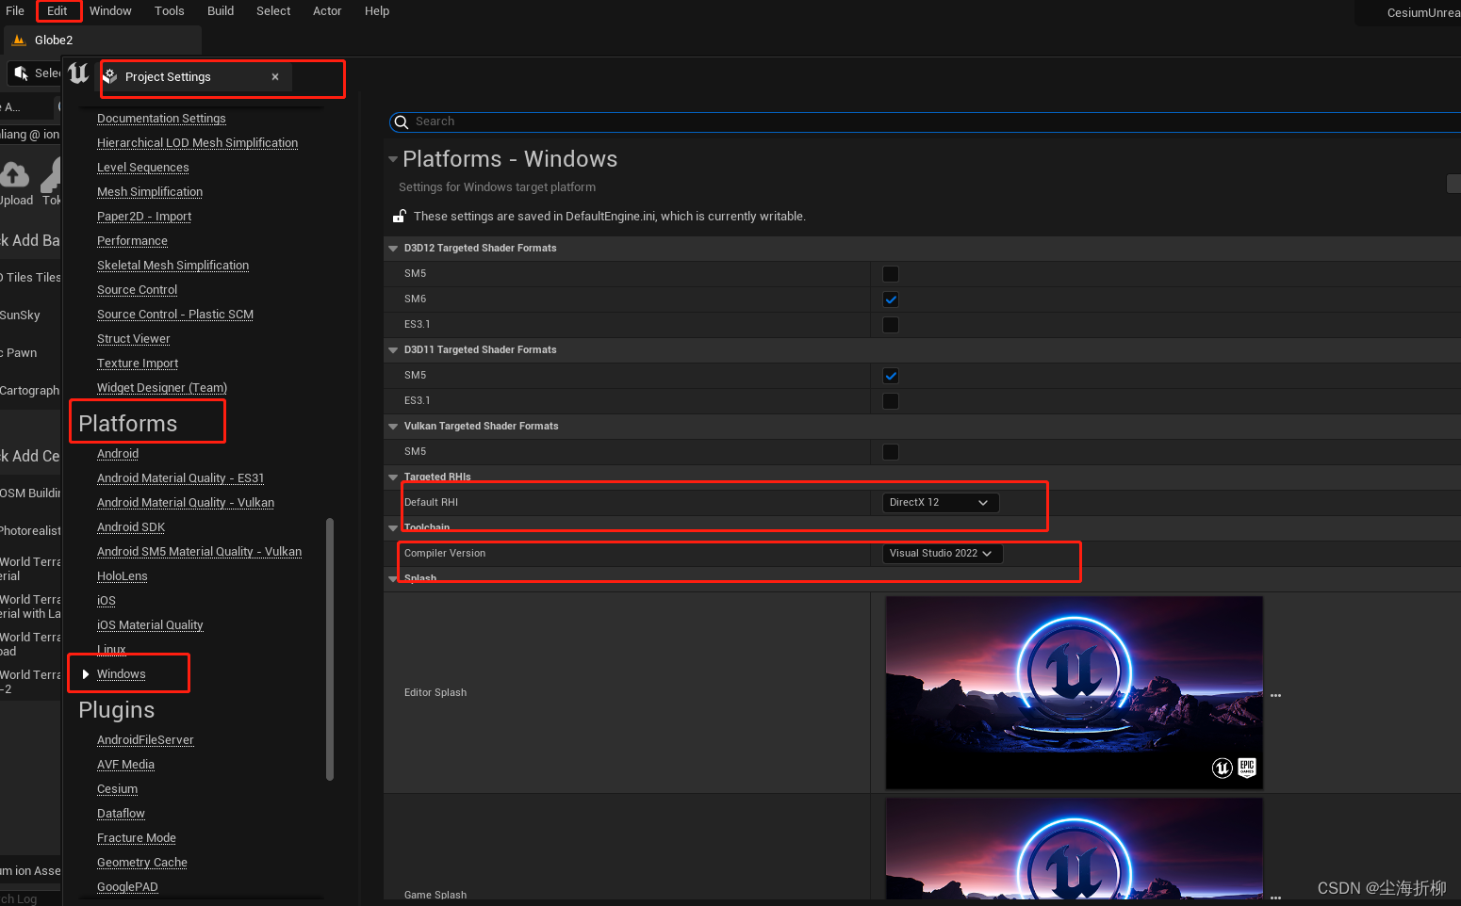Collapse the Splash section
This screenshot has height=906, width=1461.
tap(393, 579)
